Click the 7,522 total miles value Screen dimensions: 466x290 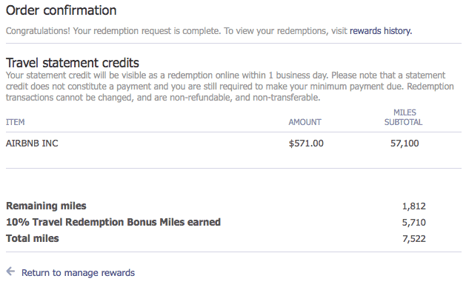coord(414,239)
